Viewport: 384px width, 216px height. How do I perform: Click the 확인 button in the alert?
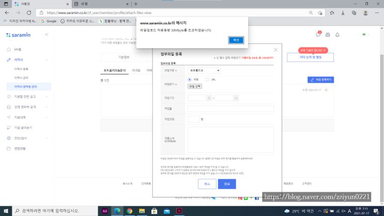[236, 40]
